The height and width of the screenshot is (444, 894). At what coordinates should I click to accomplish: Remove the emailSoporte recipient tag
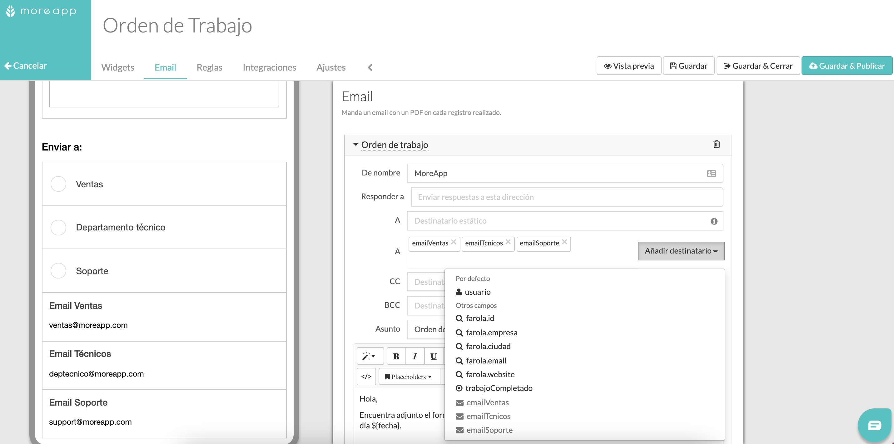pyautogui.click(x=565, y=242)
